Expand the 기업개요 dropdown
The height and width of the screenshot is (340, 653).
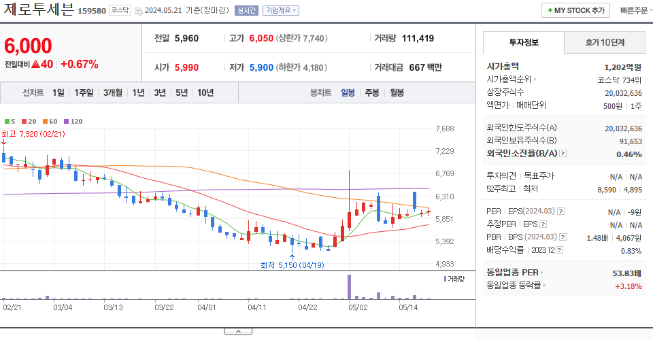pos(281,10)
